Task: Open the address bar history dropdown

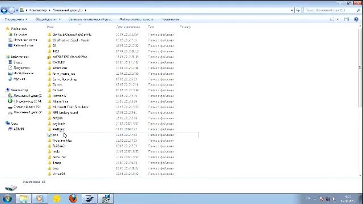Action: point(292,10)
